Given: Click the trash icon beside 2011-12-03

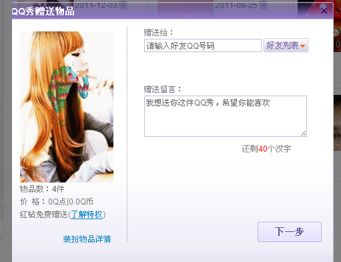Looking at the screenshot, I should coord(123,5).
